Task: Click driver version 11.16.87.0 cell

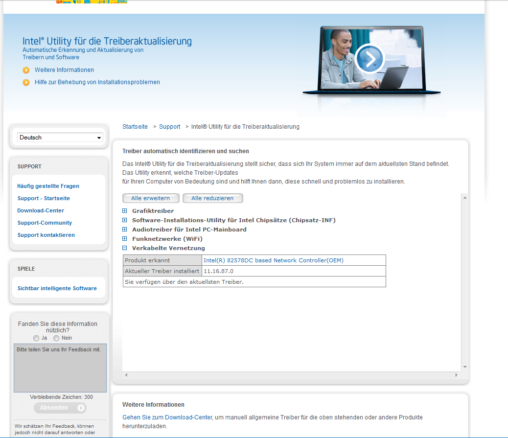Action: coord(294,271)
